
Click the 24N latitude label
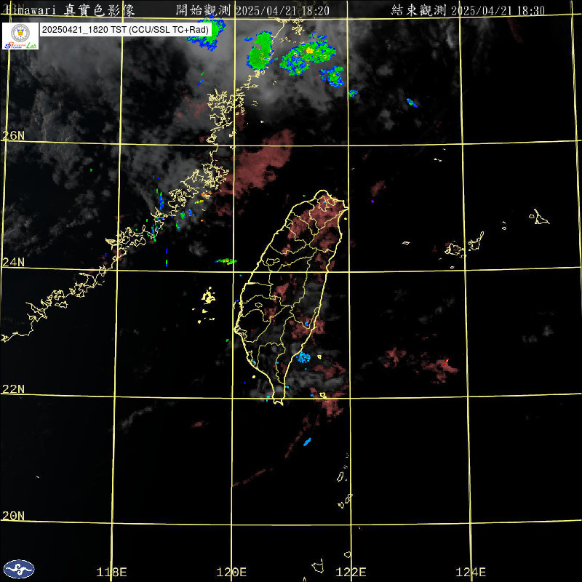click(x=12, y=262)
